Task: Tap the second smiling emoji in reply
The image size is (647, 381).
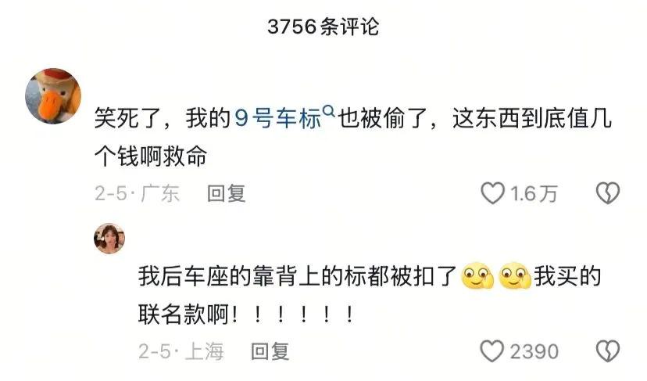Action: point(514,276)
